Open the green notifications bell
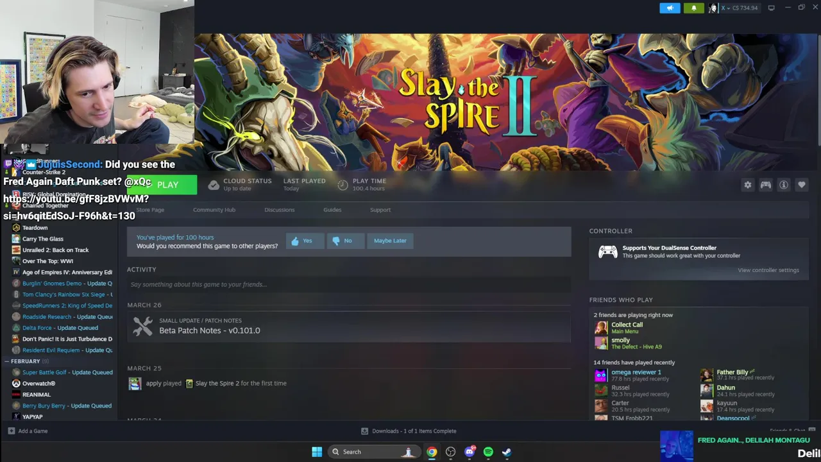 tap(693, 8)
